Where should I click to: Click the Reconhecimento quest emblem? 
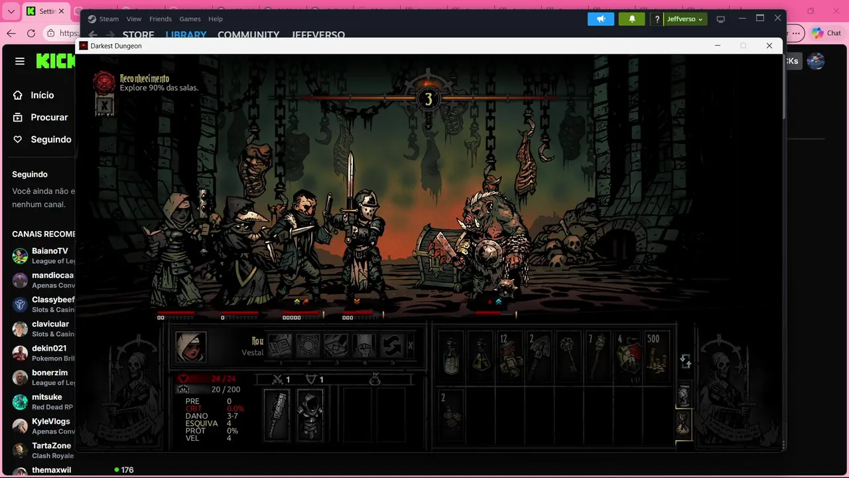(104, 82)
